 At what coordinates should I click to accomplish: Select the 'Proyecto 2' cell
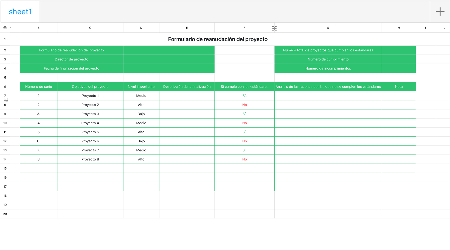pyautogui.click(x=90, y=105)
